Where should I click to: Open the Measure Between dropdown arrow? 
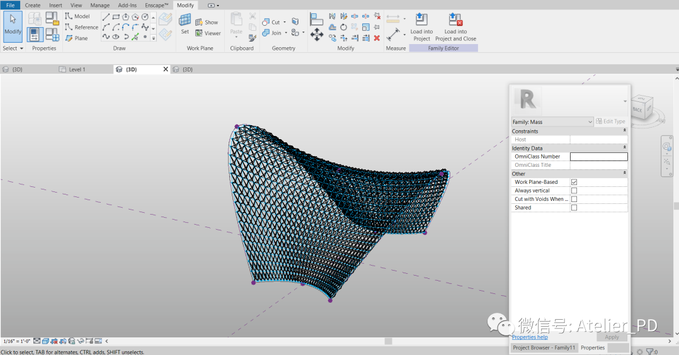(x=404, y=19)
